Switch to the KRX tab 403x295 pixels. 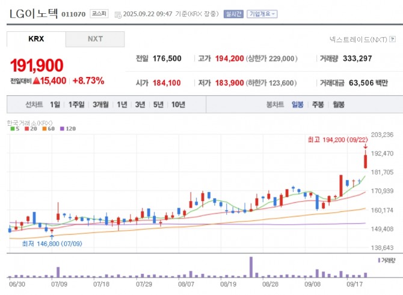pos(36,39)
